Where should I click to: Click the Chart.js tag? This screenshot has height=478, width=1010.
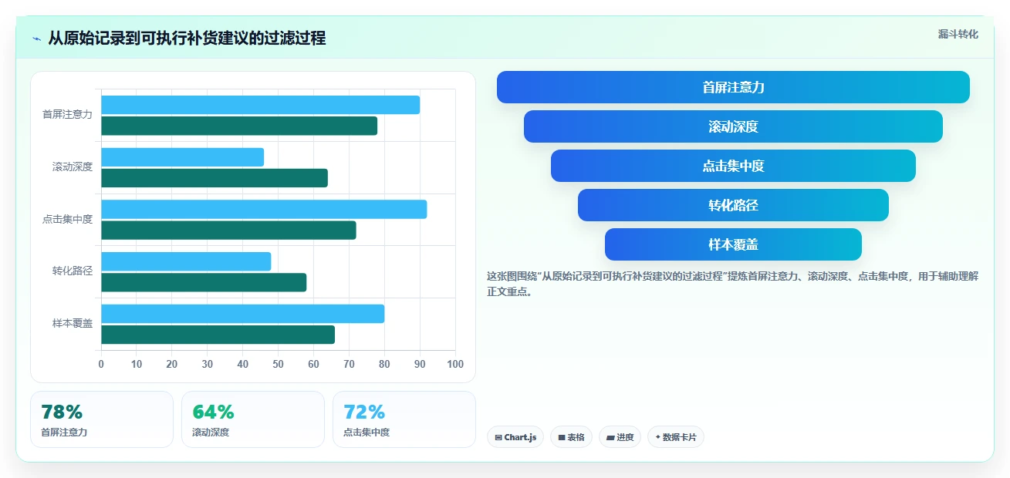515,437
